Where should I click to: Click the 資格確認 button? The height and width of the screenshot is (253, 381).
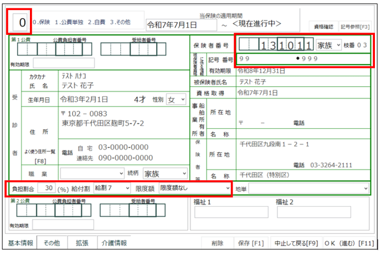point(323,25)
